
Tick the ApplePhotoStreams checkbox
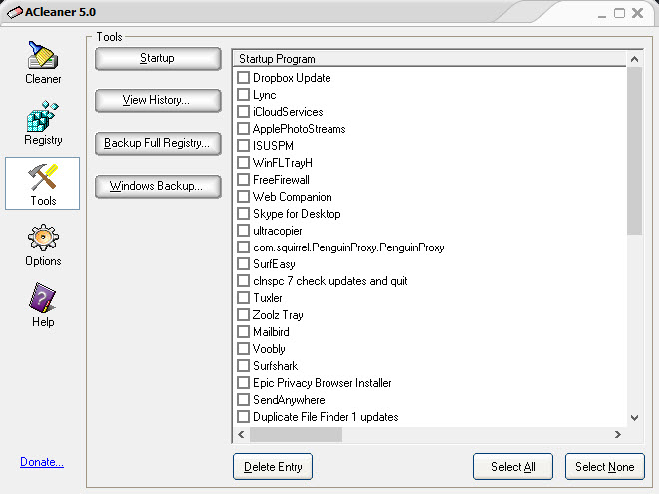243,128
